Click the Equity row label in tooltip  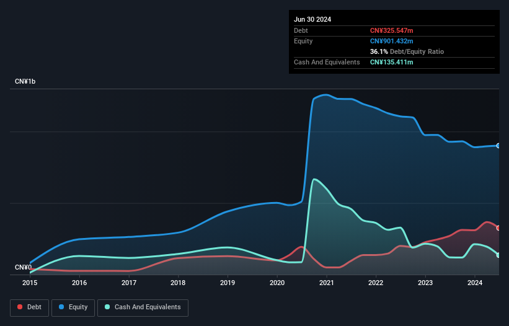click(x=303, y=41)
